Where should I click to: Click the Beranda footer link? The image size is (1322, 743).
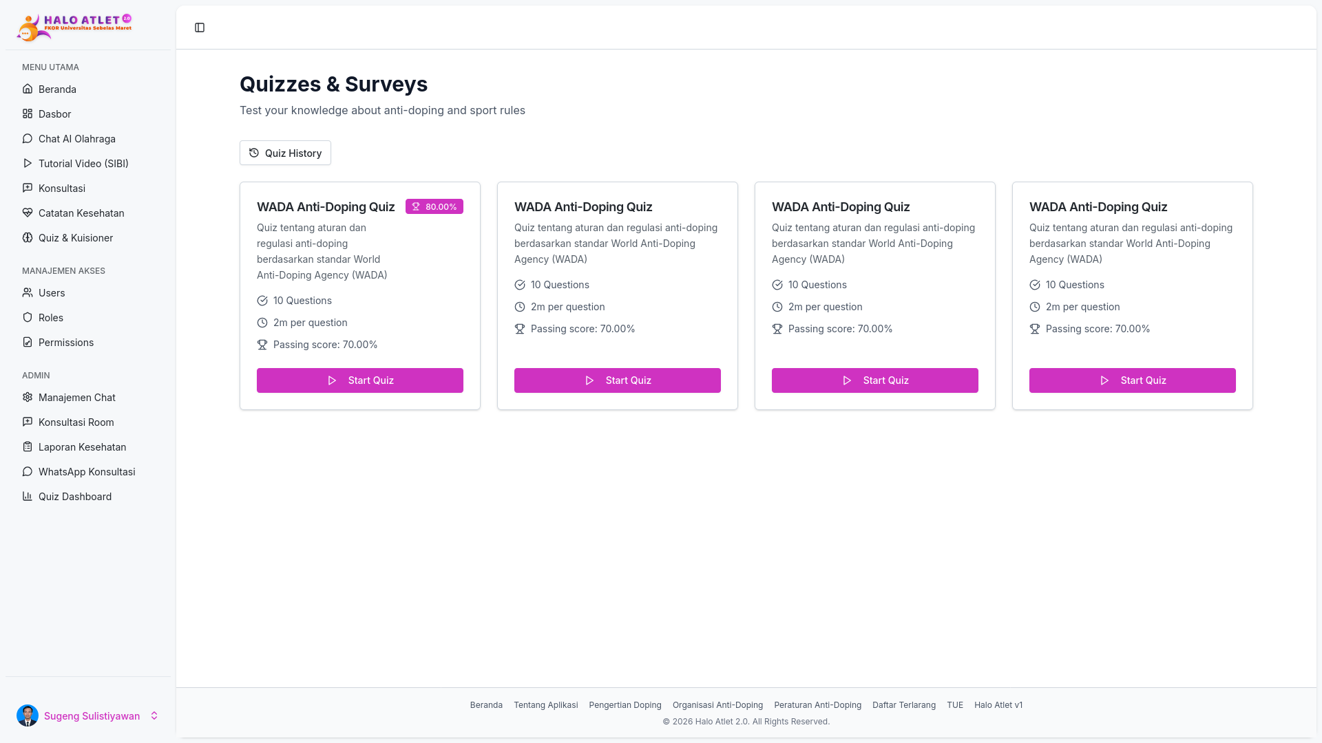click(486, 704)
